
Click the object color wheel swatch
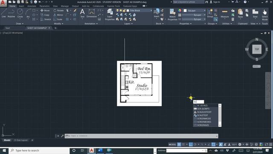tap(180, 10)
